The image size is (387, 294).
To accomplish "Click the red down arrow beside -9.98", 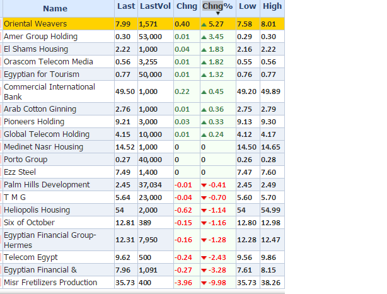I will click(x=204, y=283).
